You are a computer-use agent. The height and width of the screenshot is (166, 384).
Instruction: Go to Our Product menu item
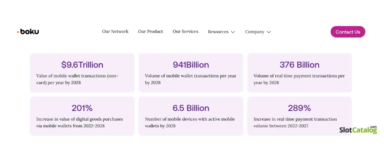[x=150, y=31]
